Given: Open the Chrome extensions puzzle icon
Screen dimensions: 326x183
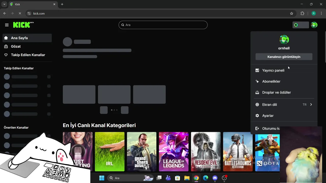Looking at the screenshot, I should (x=302, y=13).
